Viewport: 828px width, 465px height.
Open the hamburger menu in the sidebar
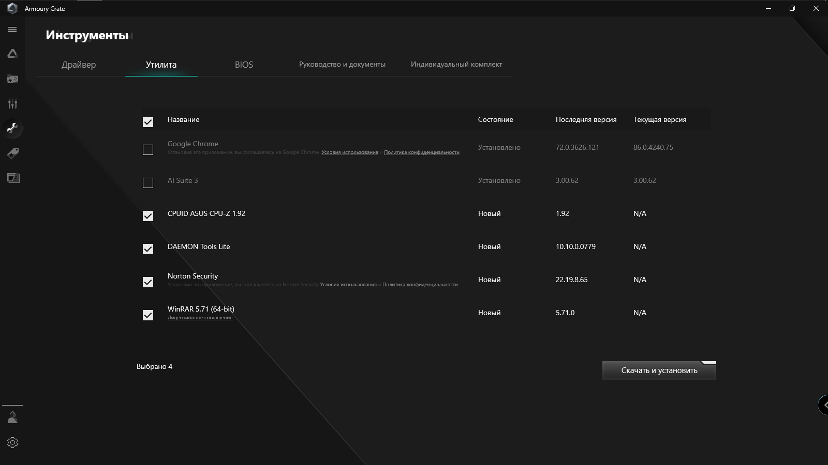pyautogui.click(x=12, y=29)
